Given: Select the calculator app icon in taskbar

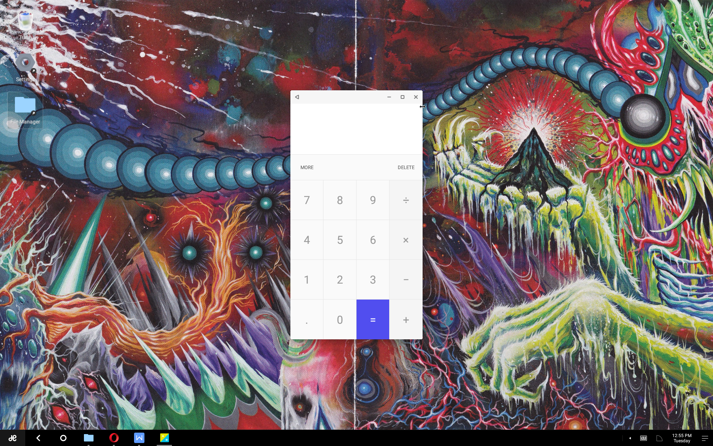Looking at the screenshot, I should click(165, 438).
